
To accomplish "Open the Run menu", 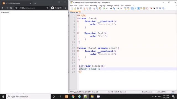I will pyautogui.click(x=122, y=5).
